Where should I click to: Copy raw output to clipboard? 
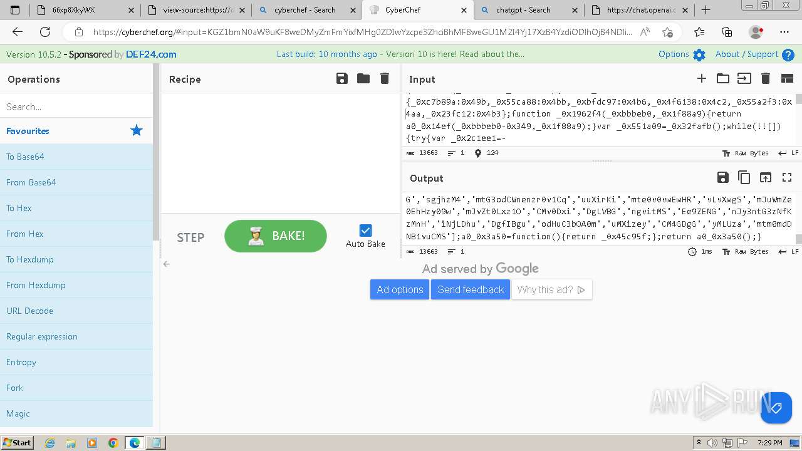744,178
